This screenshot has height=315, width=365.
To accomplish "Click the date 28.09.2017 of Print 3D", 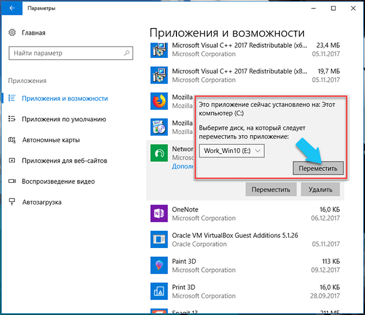I will (x=325, y=296).
